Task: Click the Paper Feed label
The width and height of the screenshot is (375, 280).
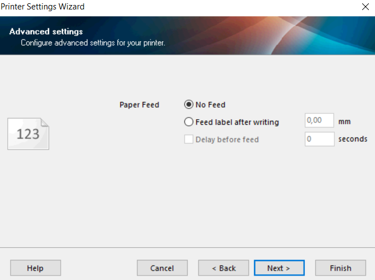Action: (x=139, y=105)
